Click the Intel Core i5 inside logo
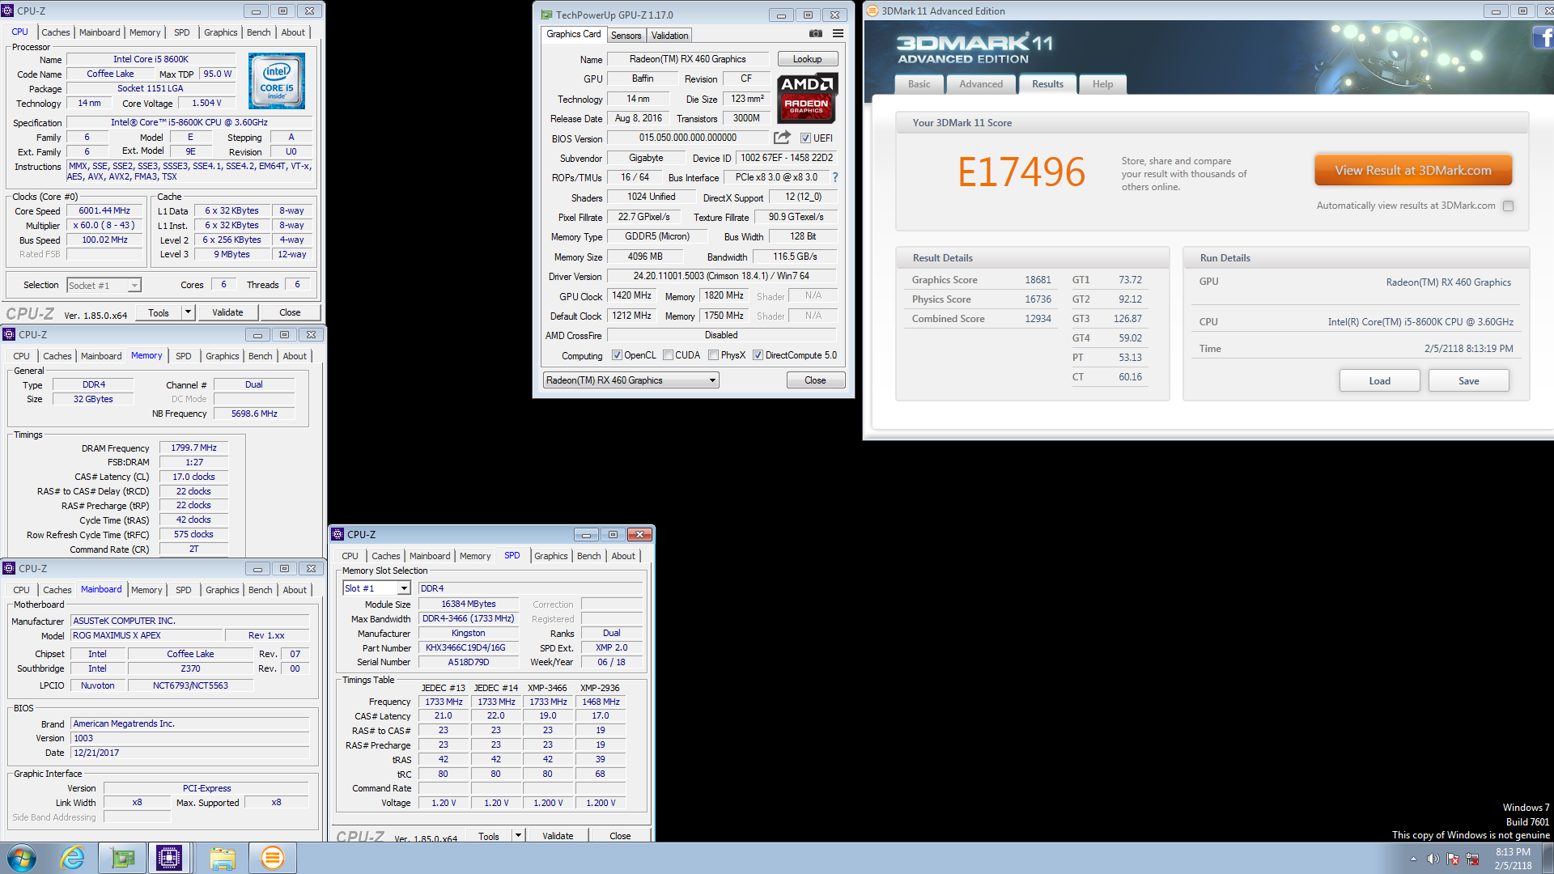The width and height of the screenshot is (1554, 874). pyautogui.click(x=277, y=81)
